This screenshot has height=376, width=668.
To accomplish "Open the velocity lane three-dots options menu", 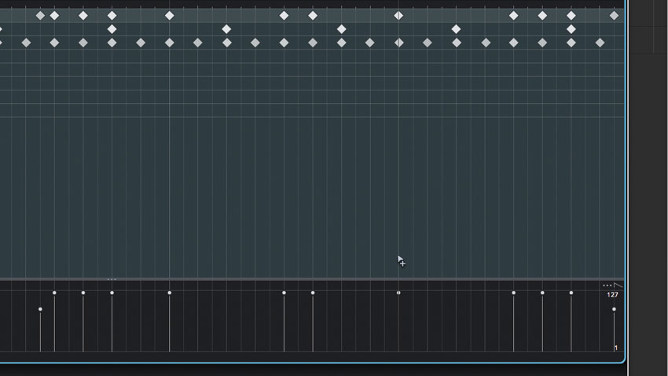I will (x=607, y=286).
